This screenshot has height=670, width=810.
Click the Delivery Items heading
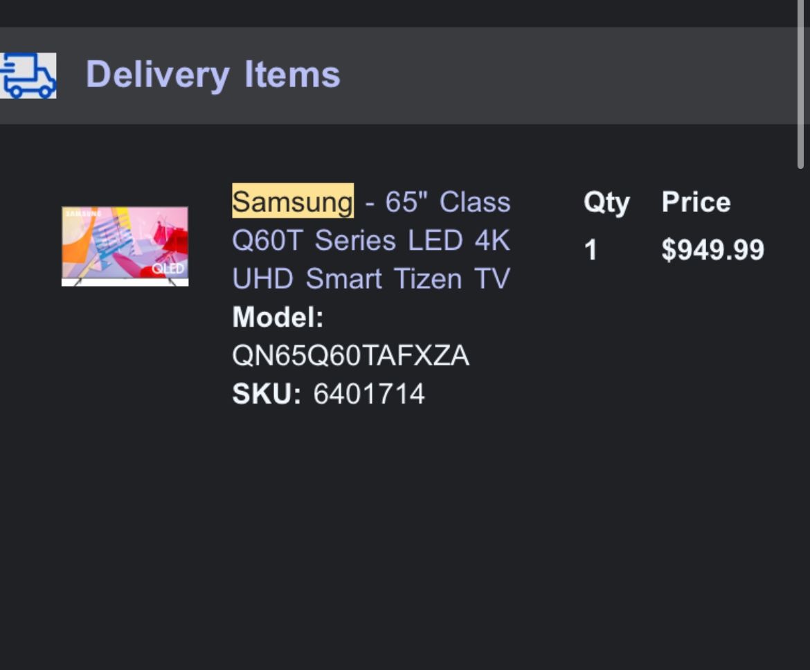(213, 75)
